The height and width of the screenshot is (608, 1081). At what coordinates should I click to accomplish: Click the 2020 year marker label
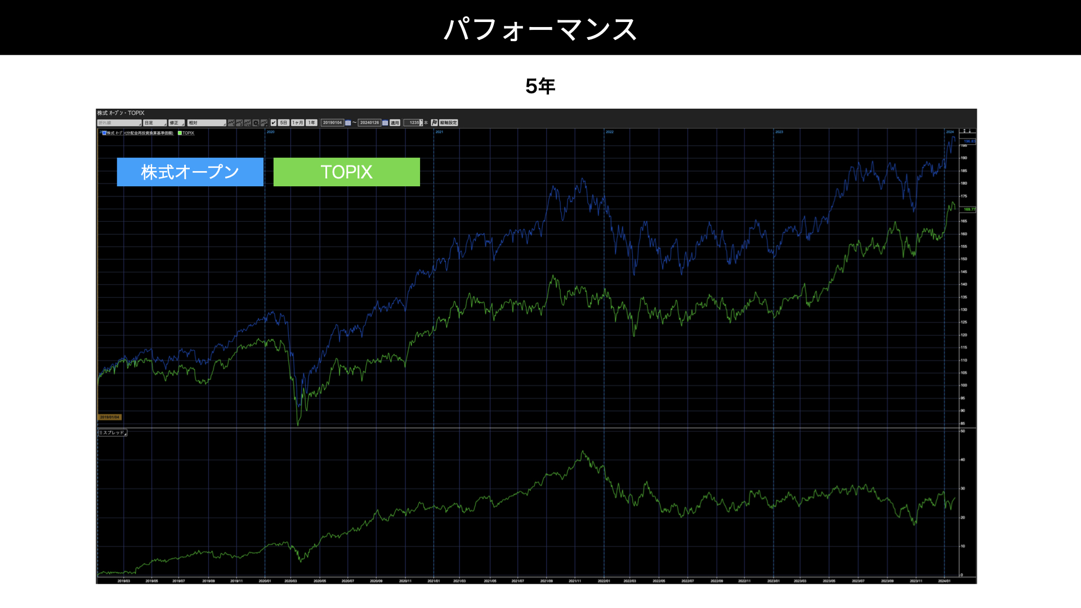[271, 132]
